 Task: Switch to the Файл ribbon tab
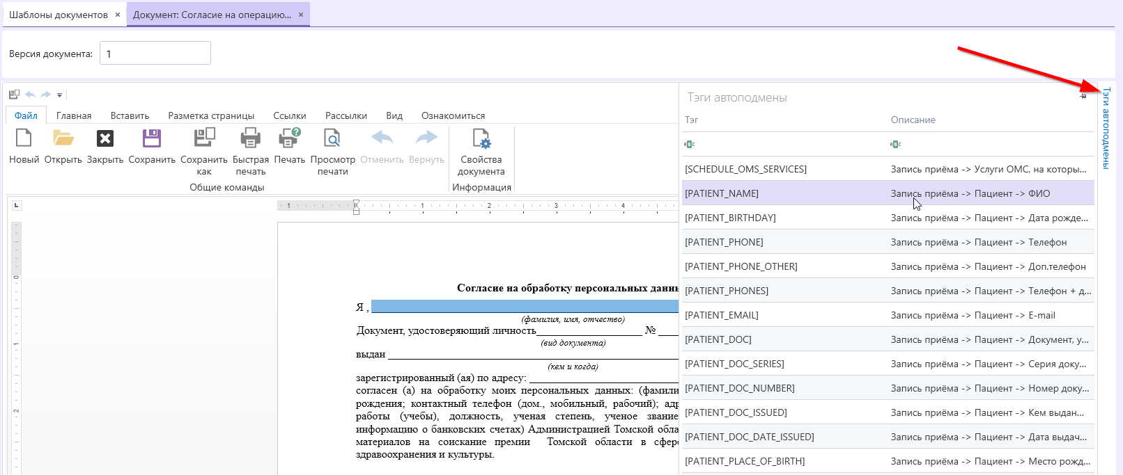pos(26,115)
